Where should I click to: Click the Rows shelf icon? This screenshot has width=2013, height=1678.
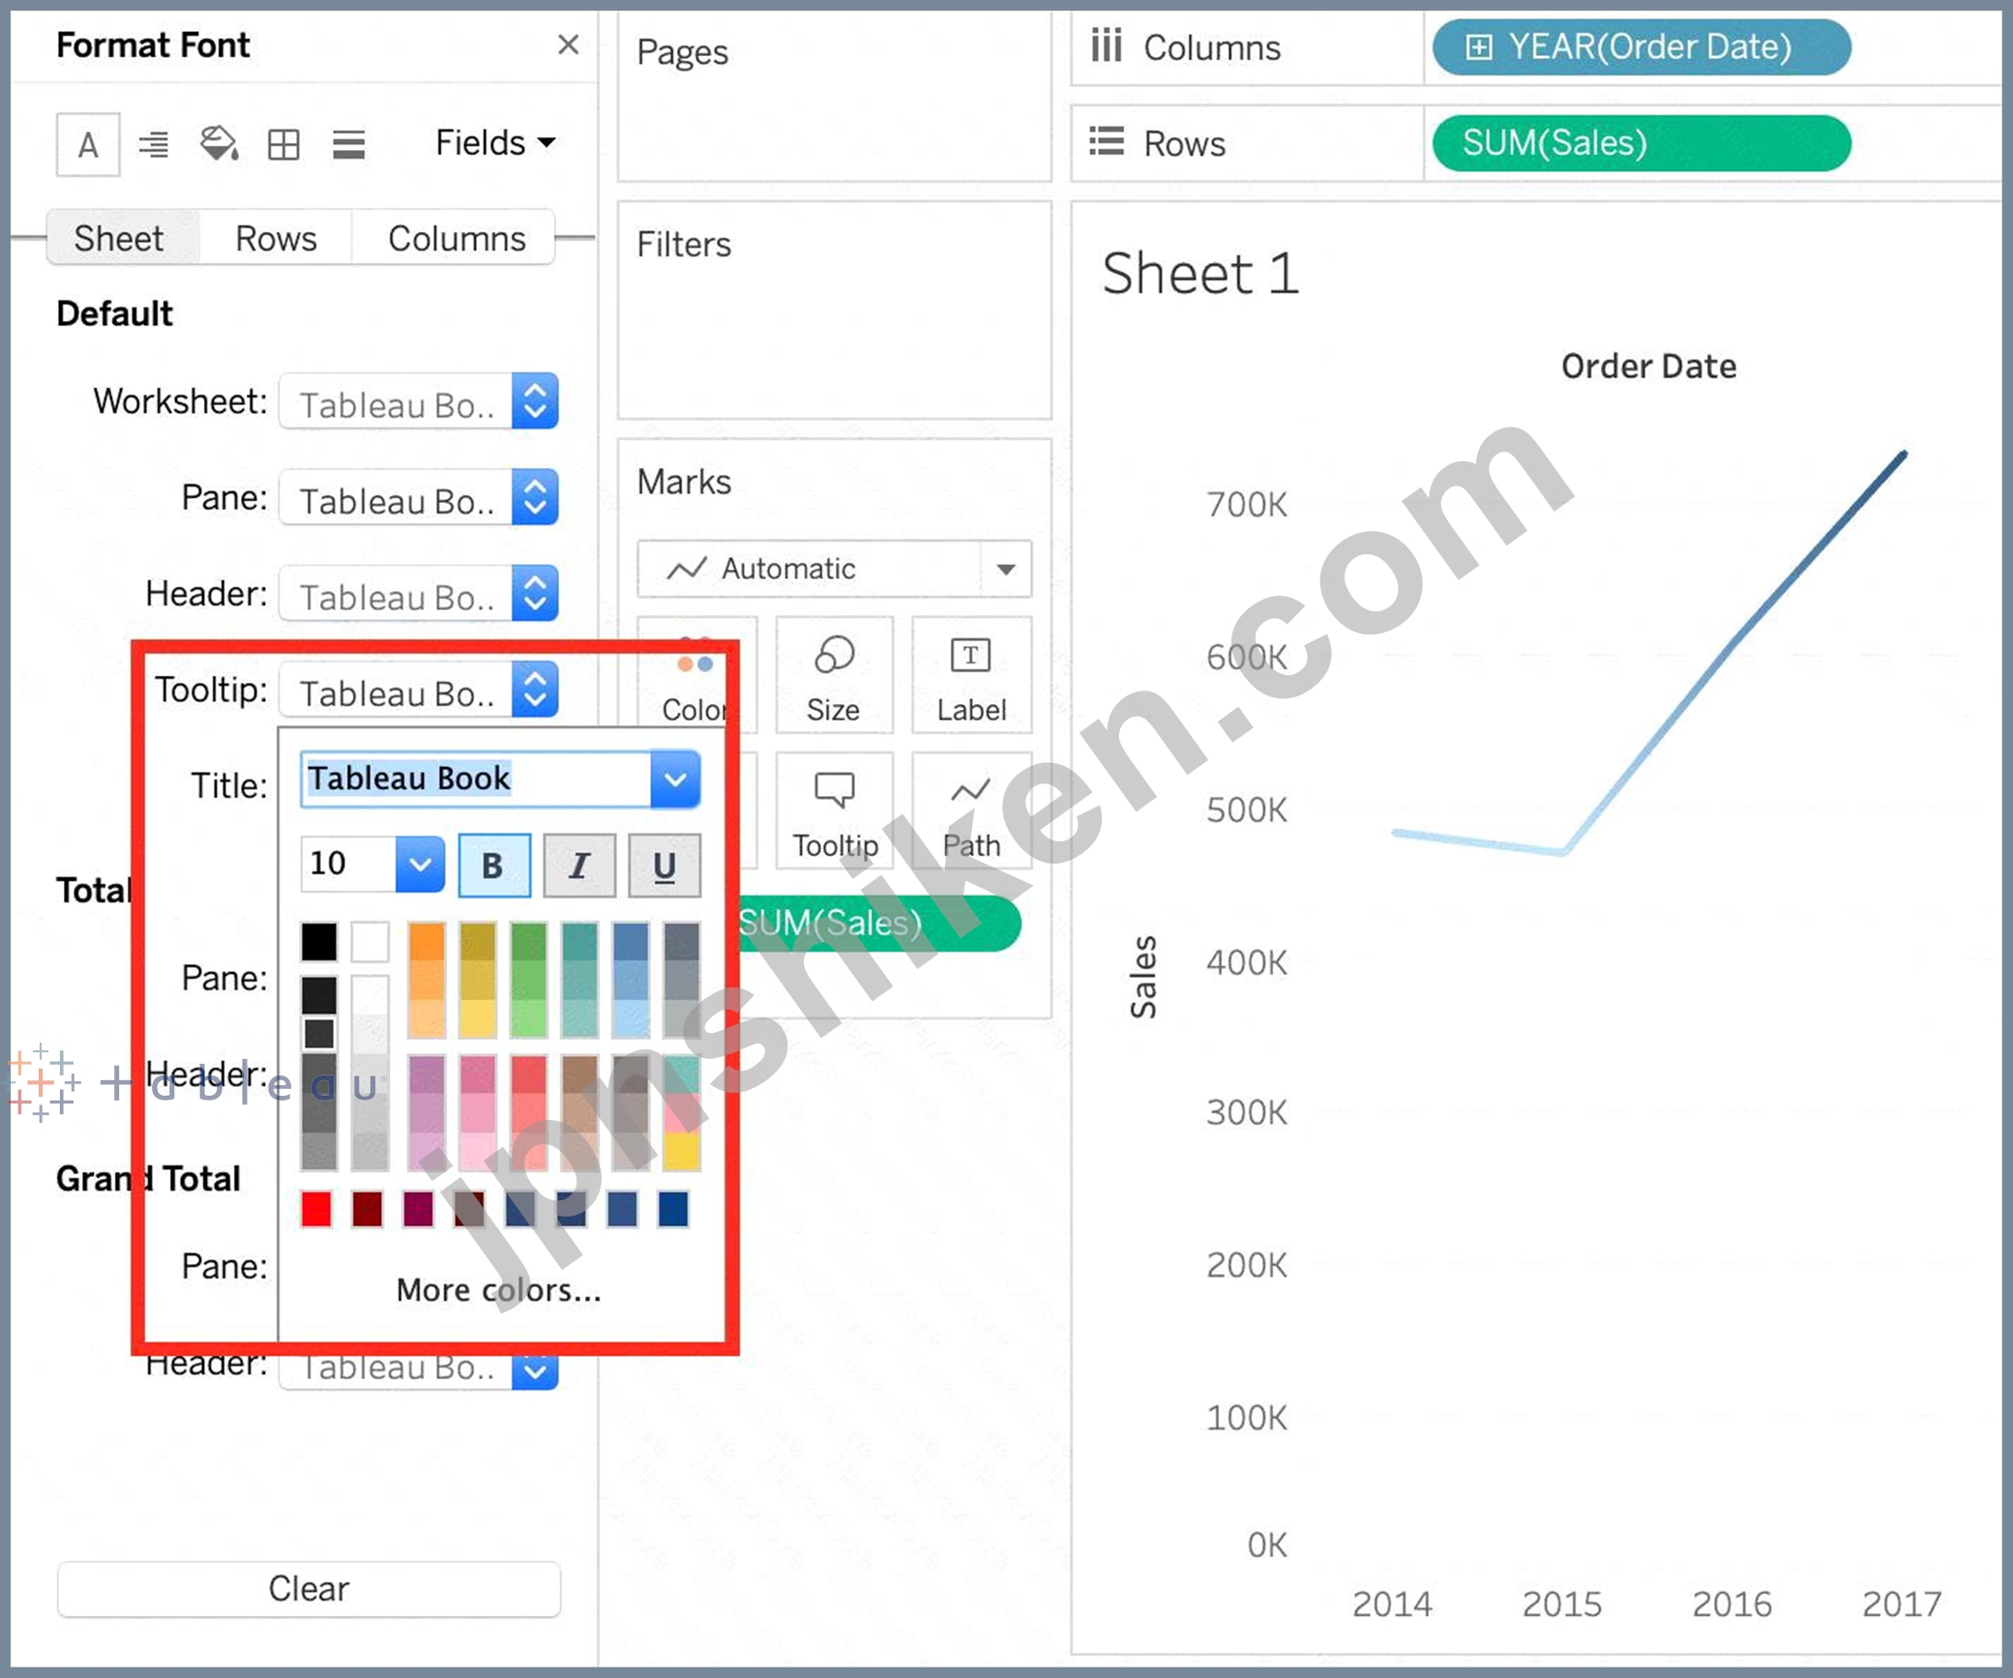pyautogui.click(x=1107, y=142)
